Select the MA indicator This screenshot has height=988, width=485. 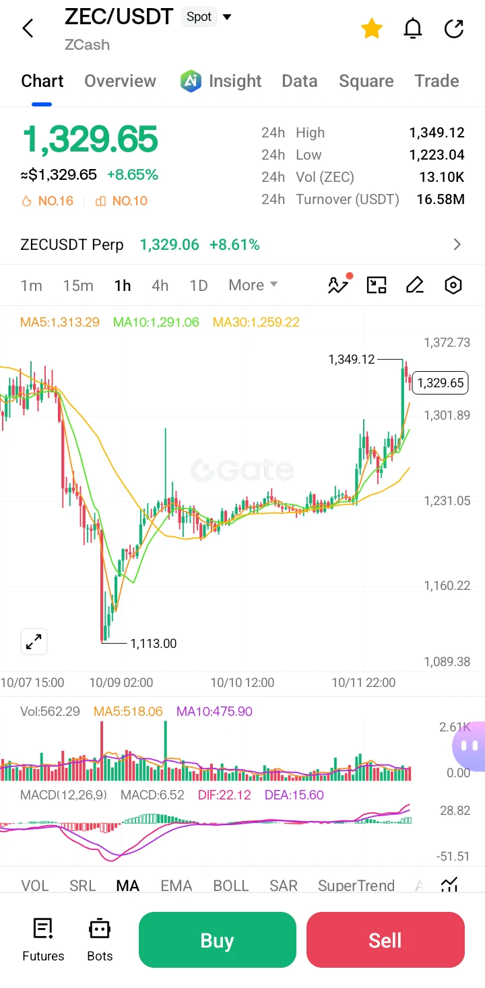coord(128,885)
